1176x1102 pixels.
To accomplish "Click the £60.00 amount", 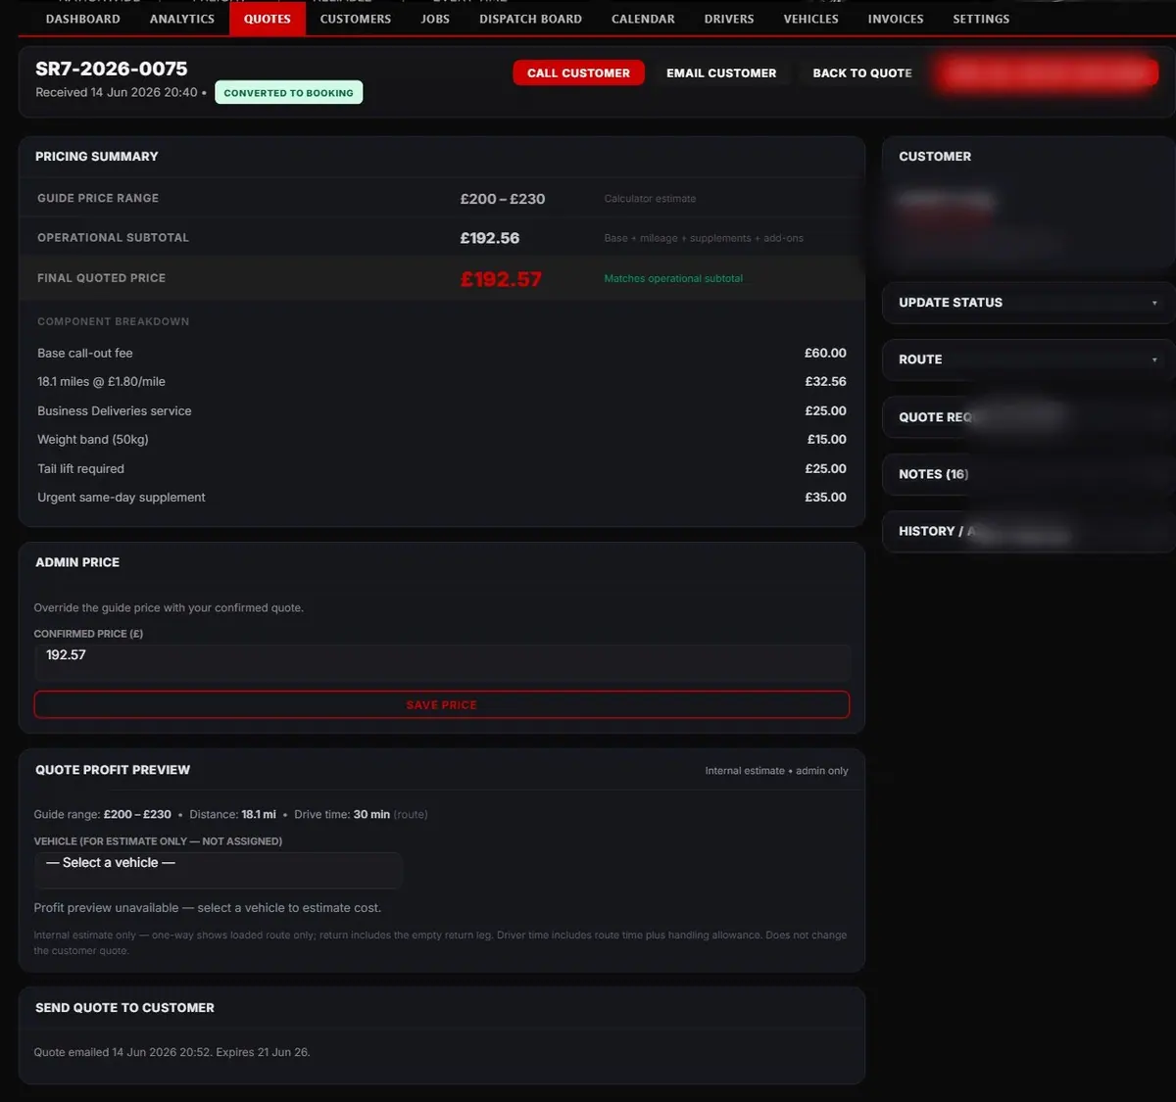I will click(825, 353).
